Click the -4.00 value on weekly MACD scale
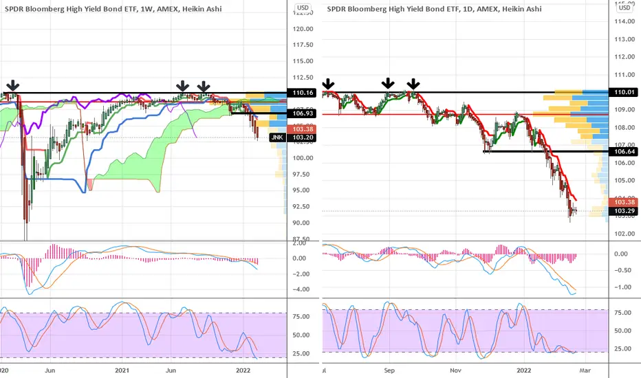The height and width of the screenshot is (378, 641). pos(300,289)
